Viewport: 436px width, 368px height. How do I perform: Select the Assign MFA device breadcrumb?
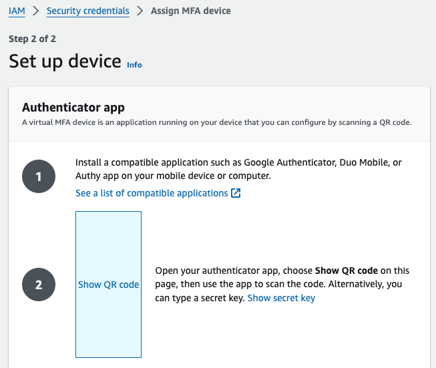191,11
